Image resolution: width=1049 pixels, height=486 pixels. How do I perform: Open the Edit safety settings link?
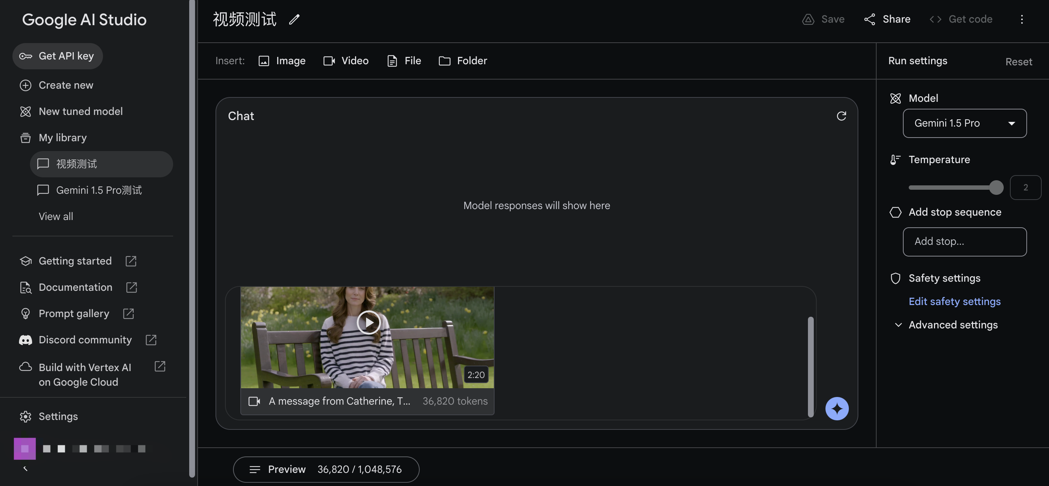point(954,301)
